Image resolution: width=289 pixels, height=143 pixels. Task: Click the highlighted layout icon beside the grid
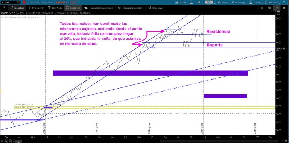click(277, 8)
